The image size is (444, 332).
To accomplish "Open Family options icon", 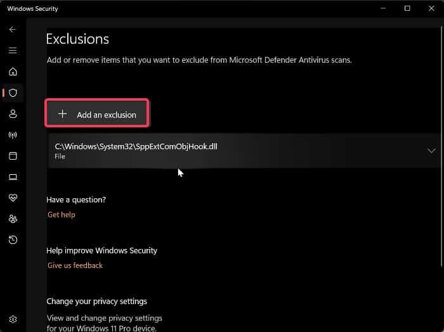I will click(13, 219).
